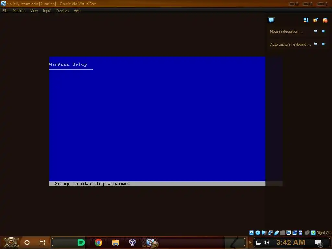
Task: Click the optical disk status icon
Action: [x=258, y=233]
